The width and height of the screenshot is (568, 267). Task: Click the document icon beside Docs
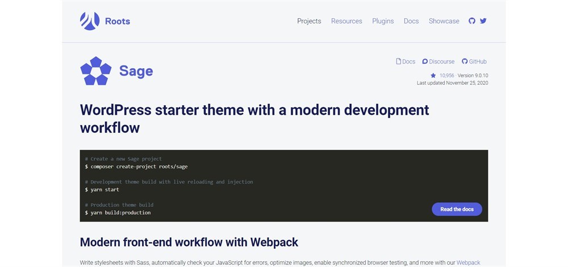399,61
